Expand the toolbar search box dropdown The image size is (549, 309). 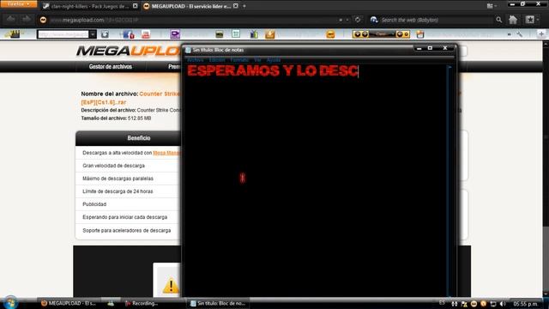pyautogui.click(x=93, y=34)
